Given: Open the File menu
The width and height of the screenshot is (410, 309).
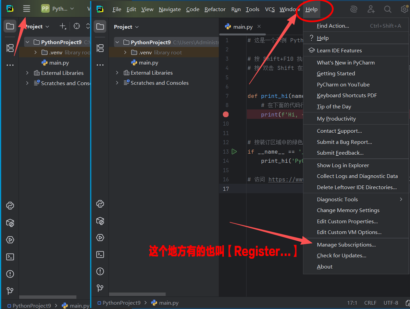Looking at the screenshot, I should click(117, 9).
